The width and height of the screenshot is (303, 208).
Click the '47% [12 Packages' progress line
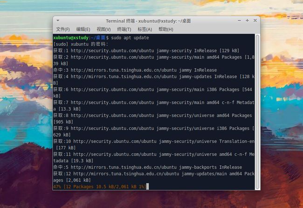tap(100, 187)
